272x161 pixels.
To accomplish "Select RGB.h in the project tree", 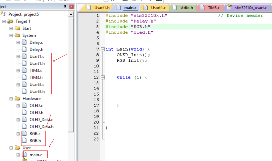I will [x=35, y=141].
